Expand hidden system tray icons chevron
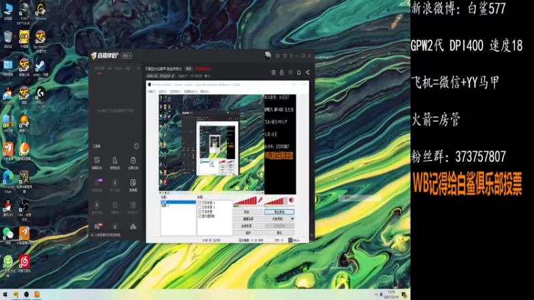534x300 pixels. coord(376,295)
